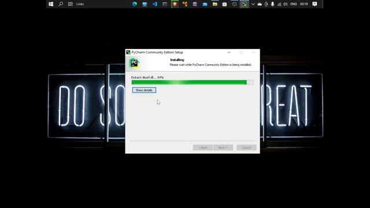370x208 pixels.
Task: Open the purple app icon on taskbar
Action: (195, 4)
